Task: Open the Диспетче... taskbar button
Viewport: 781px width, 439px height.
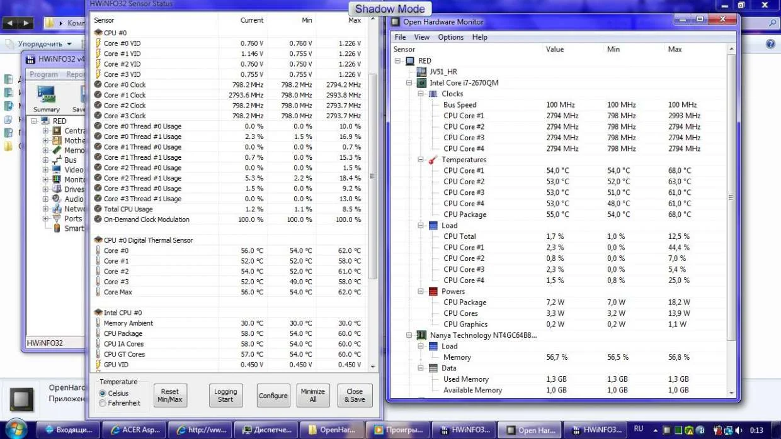Action: (266, 430)
